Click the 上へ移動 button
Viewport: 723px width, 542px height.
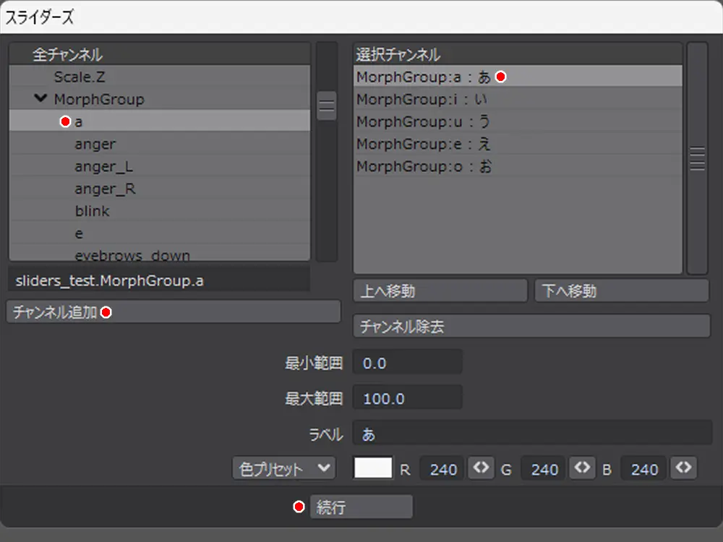click(x=440, y=291)
